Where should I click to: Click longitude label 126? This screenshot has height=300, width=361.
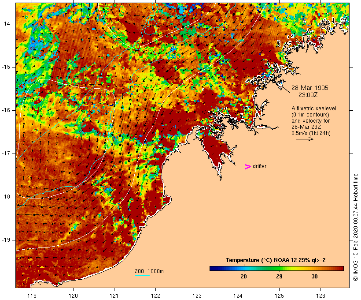(x=320, y=296)
